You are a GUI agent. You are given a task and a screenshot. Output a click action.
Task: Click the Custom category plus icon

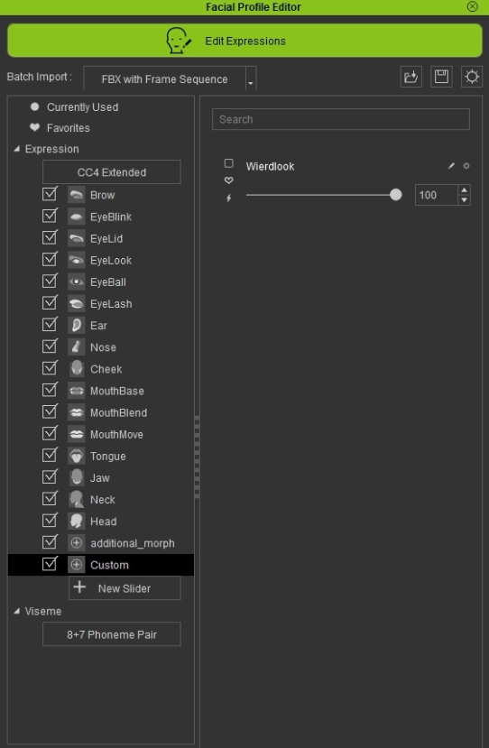click(x=77, y=565)
